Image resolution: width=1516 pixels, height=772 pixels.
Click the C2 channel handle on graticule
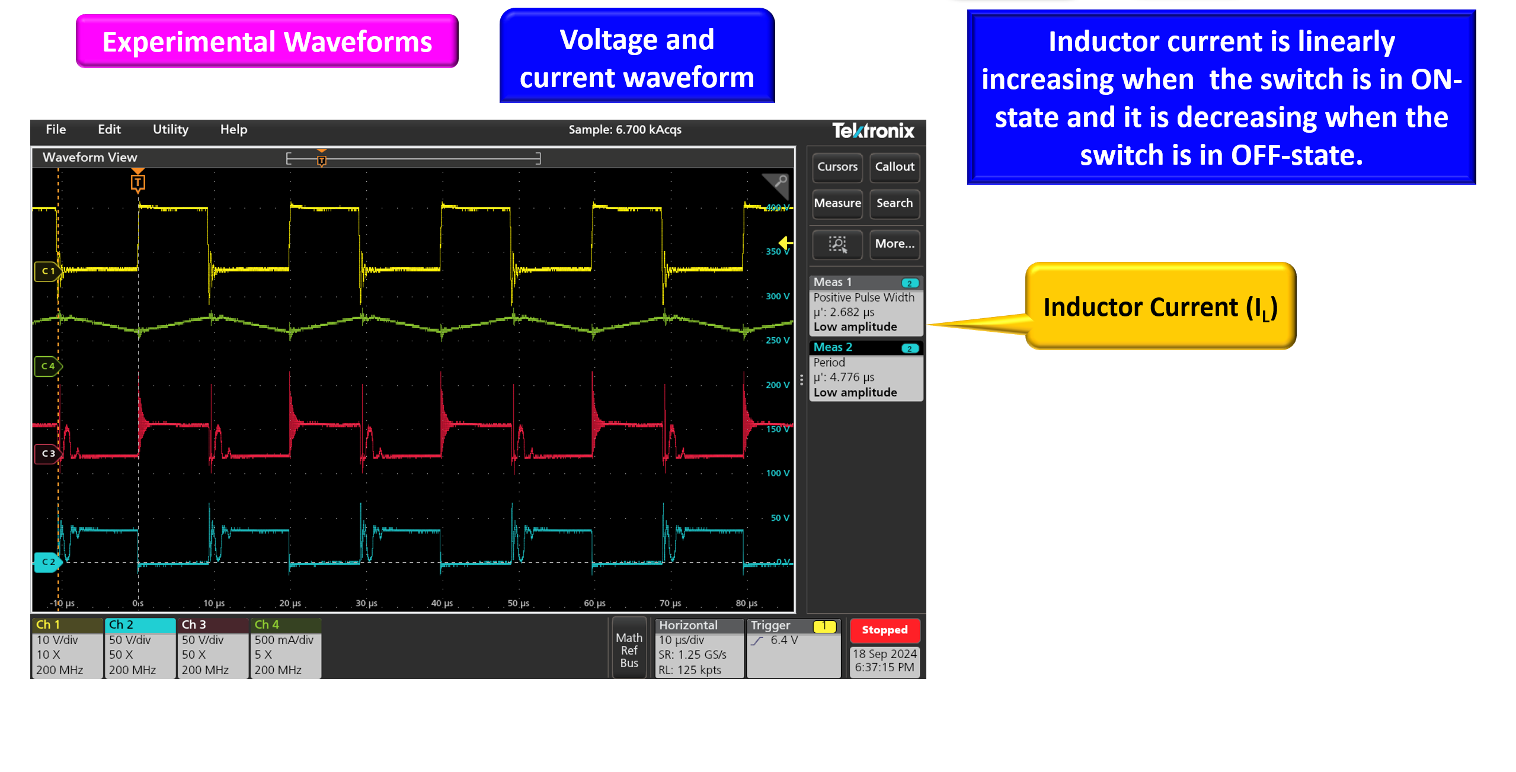48,562
